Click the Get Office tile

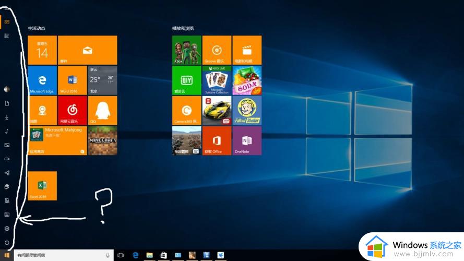(217, 141)
